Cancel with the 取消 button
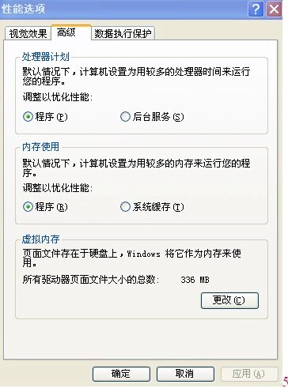Viewport: 288px width, 388px height. 185,374
